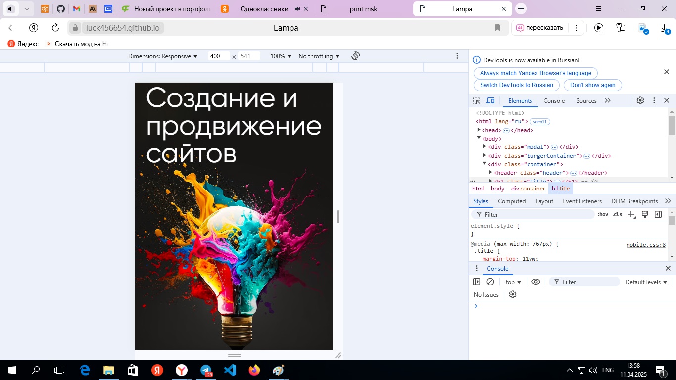The height and width of the screenshot is (380, 676).
Task: Toggle the :hov element state panel
Action: [603, 214]
